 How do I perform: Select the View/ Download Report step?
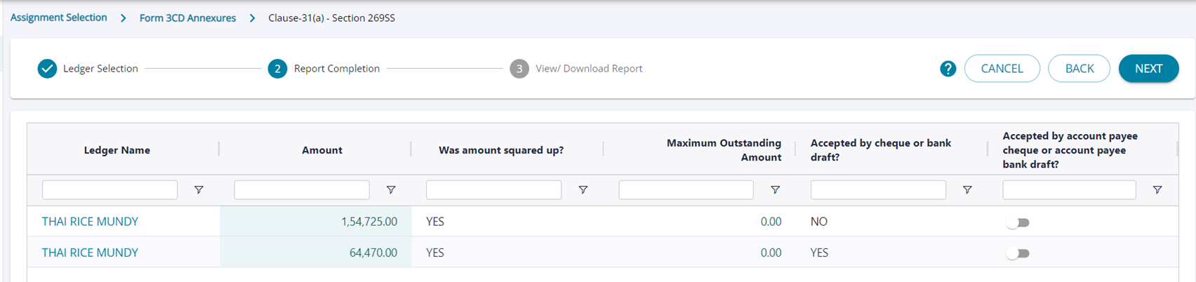(x=588, y=69)
